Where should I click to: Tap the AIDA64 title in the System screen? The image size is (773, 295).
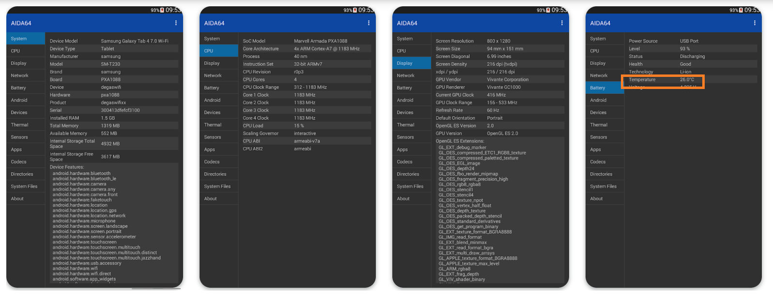click(21, 23)
